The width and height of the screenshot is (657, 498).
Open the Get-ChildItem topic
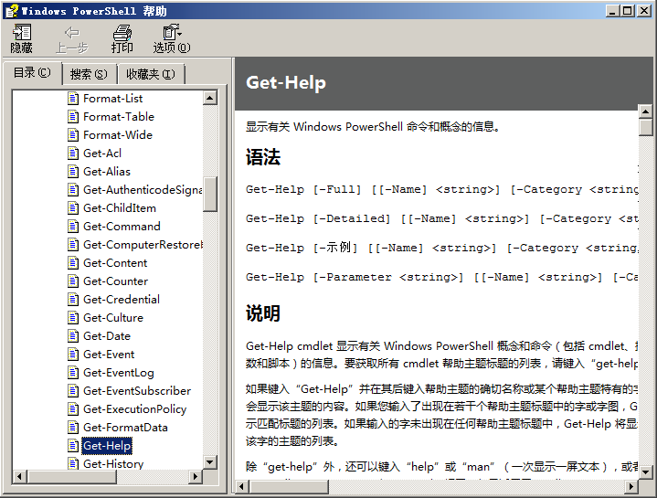click(x=120, y=207)
